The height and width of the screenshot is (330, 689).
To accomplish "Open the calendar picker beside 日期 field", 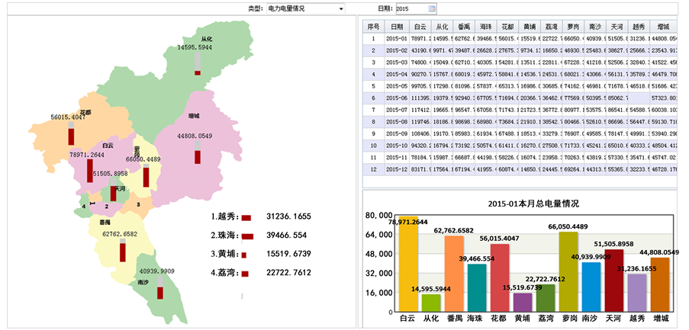I will (x=432, y=8).
